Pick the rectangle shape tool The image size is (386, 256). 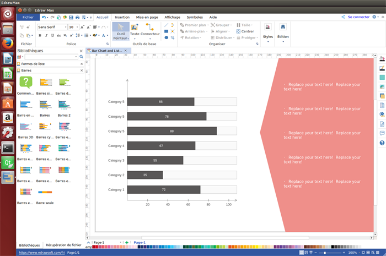click(x=166, y=31)
